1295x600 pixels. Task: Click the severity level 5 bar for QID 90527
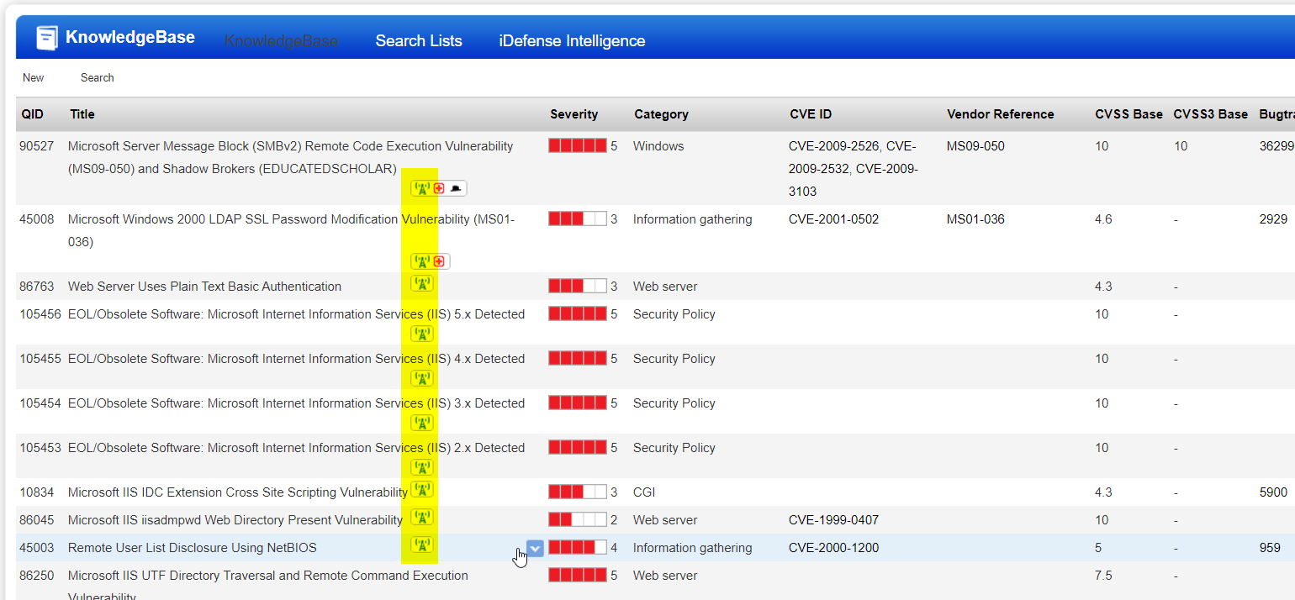pos(577,145)
